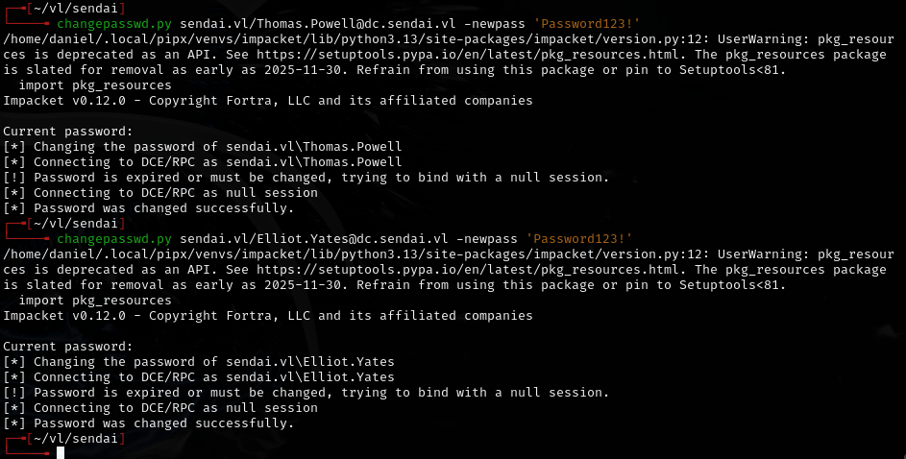
Task: Click the second Impacket v0.12.0 copyright line
Action: coord(268,316)
